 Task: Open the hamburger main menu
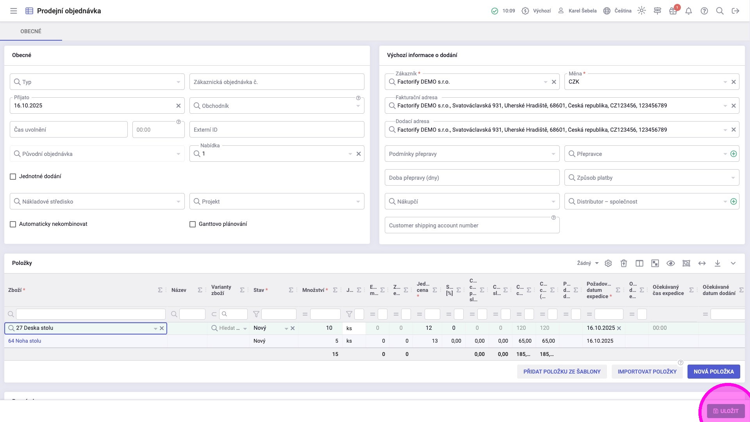tap(14, 11)
